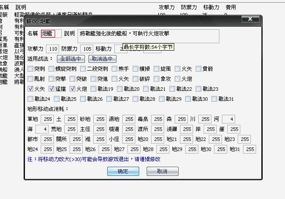Enable the 戰法29 checkbox

coord(162,99)
